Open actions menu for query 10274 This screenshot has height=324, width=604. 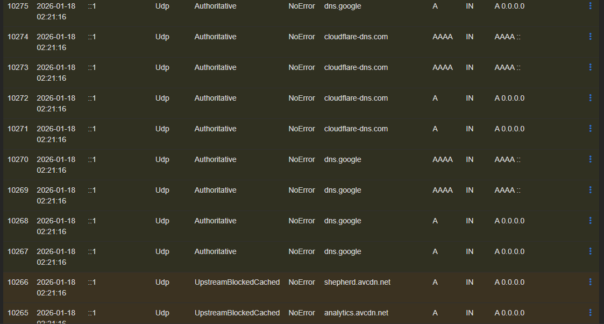tap(590, 36)
